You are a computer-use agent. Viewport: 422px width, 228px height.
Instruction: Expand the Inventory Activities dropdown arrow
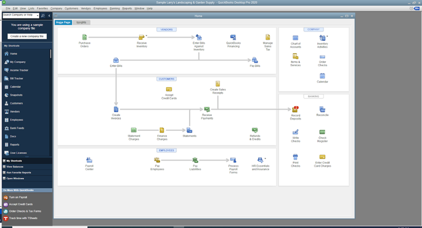click(327, 36)
